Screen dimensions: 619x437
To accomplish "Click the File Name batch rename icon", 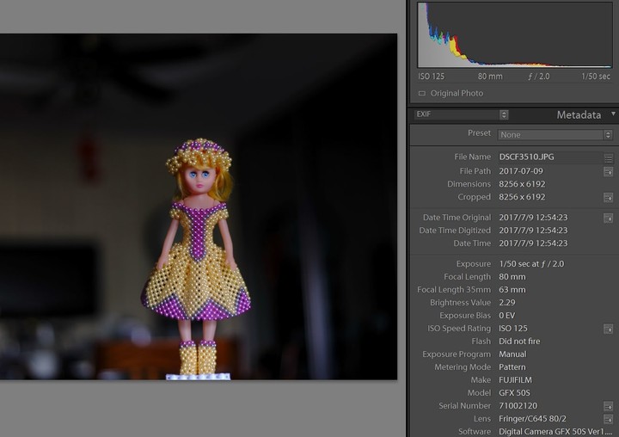I will point(609,158).
